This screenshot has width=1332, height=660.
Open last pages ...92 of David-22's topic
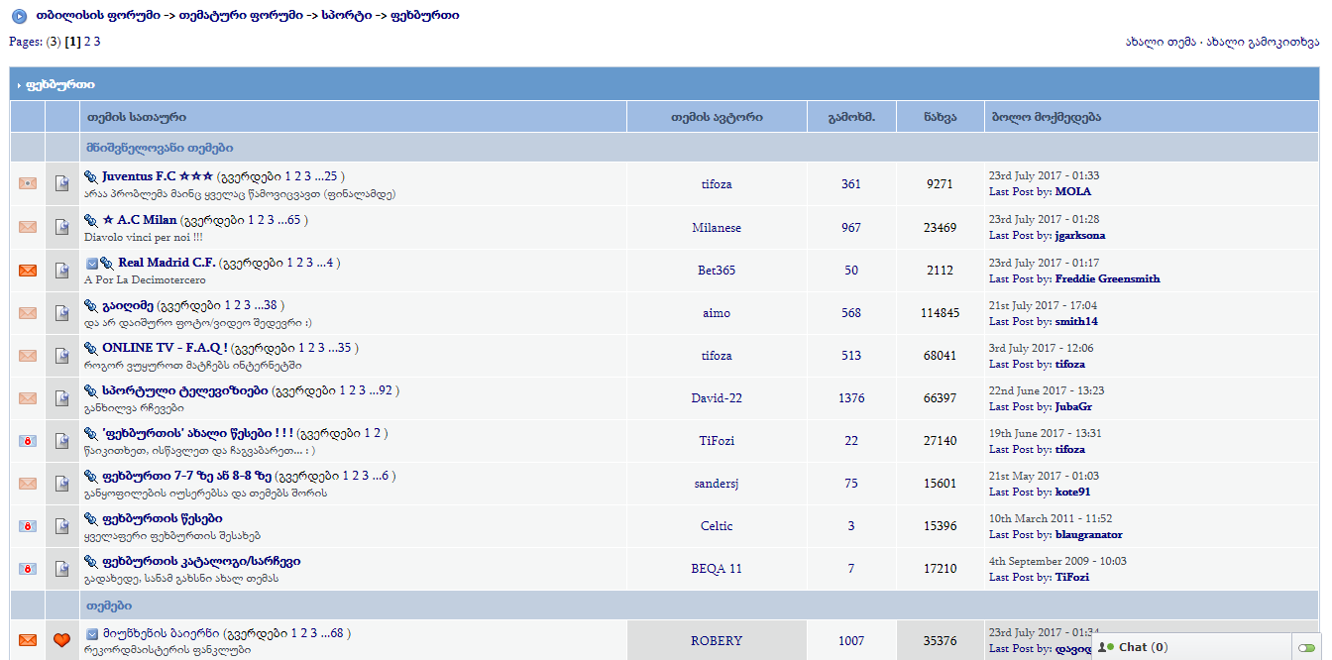click(380, 390)
